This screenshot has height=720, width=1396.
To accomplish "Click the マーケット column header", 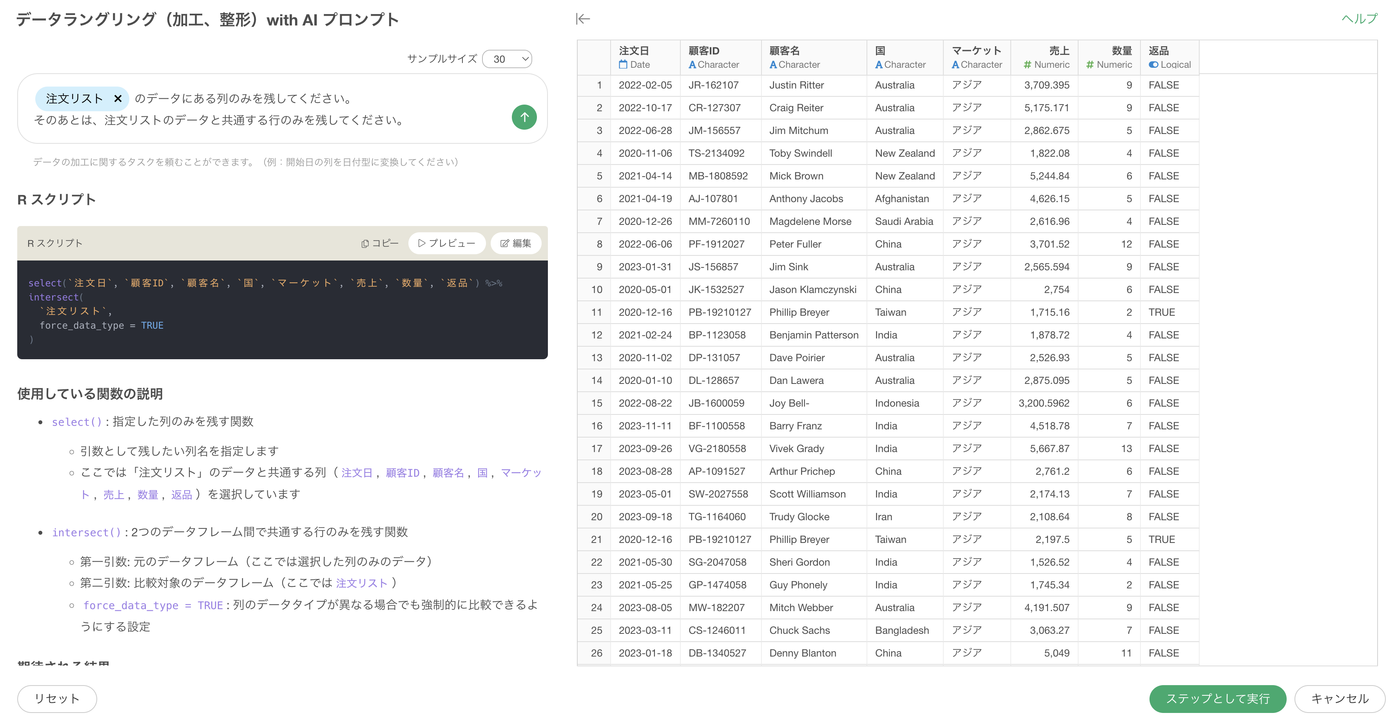I will (976, 51).
